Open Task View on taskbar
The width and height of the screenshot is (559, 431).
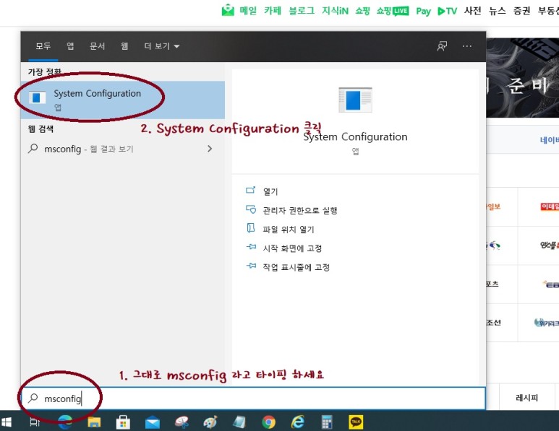35,422
